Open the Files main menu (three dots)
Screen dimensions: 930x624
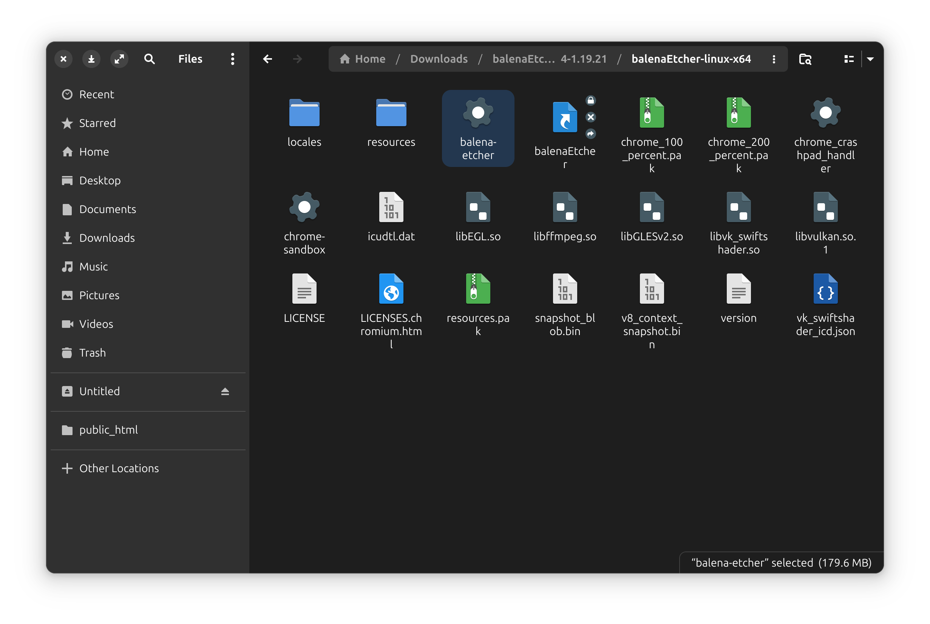click(232, 59)
